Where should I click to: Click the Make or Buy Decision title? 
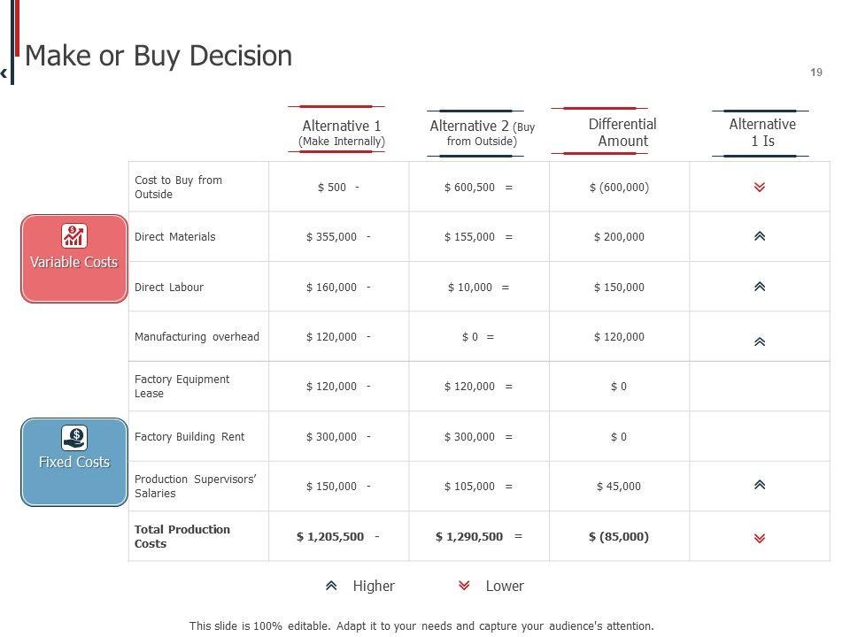(158, 56)
